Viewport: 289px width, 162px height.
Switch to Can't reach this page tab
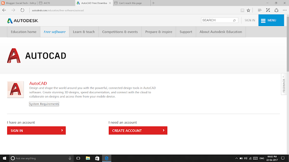point(131,3)
